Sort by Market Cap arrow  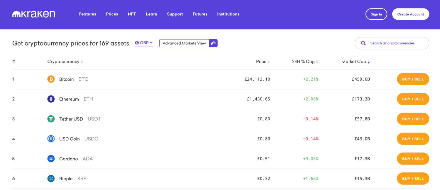(x=369, y=62)
